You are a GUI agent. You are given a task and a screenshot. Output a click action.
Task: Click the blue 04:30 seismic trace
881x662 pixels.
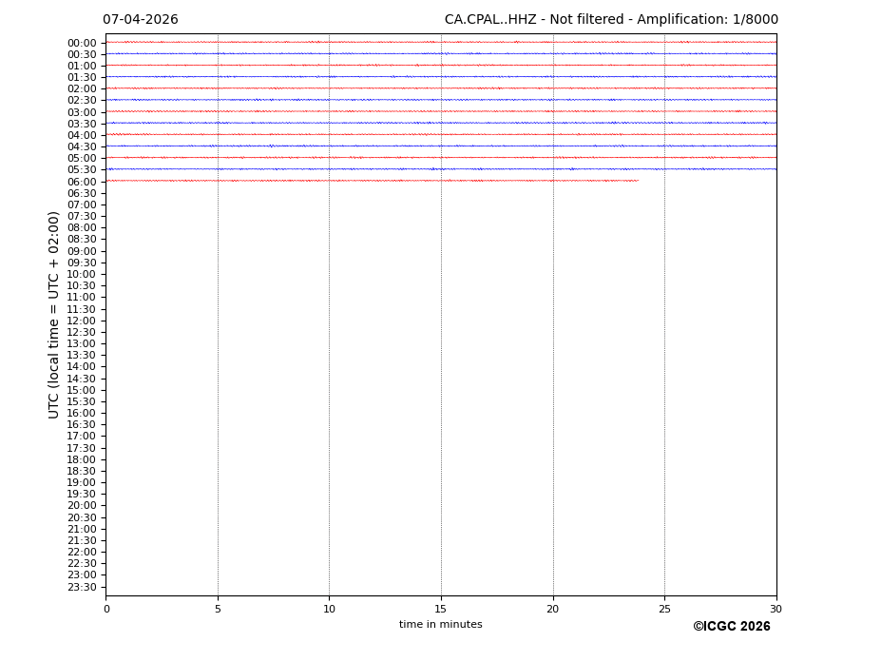[440, 146]
